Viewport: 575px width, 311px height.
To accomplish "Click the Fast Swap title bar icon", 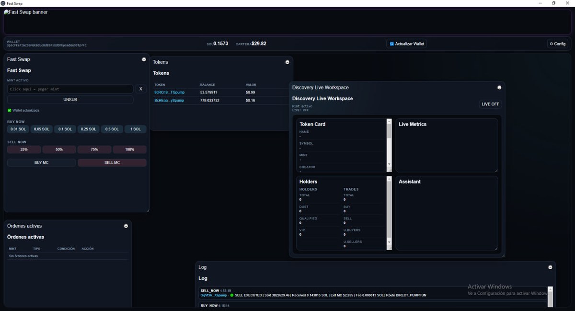I will (x=3, y=3).
